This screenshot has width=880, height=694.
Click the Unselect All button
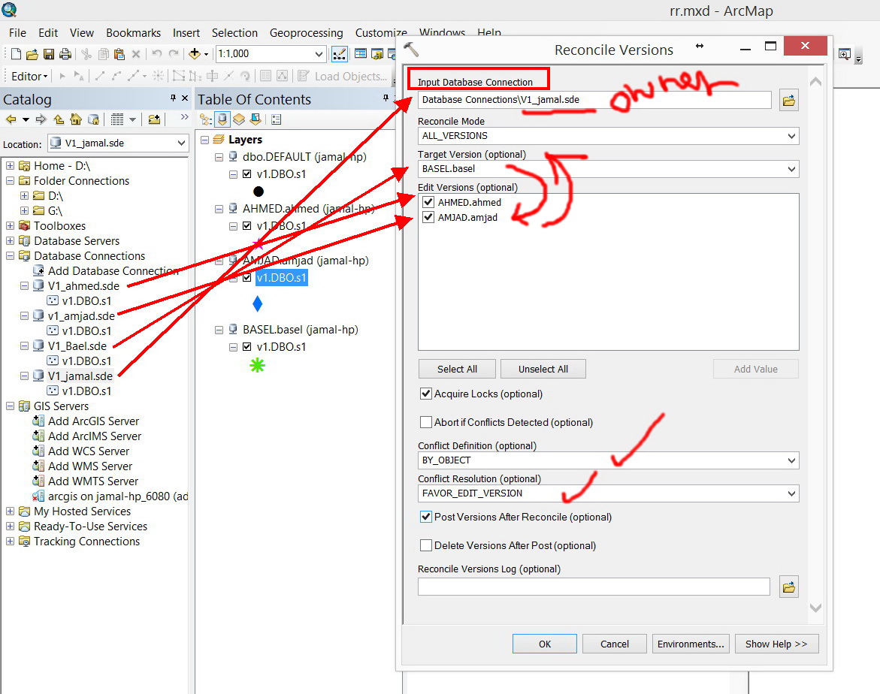click(x=543, y=370)
